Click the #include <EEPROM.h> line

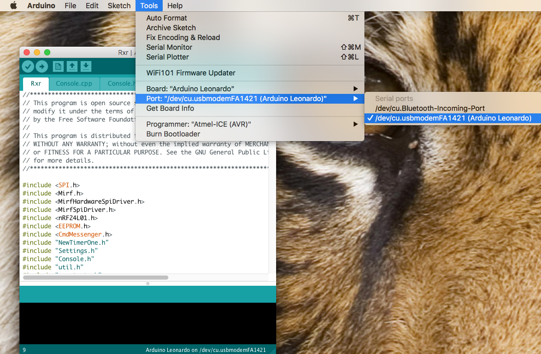click(x=56, y=226)
